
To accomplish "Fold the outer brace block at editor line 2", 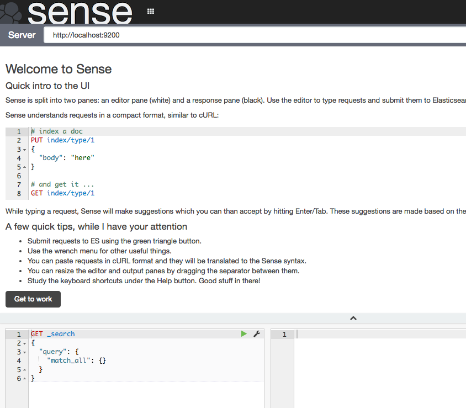I will coord(24,343).
